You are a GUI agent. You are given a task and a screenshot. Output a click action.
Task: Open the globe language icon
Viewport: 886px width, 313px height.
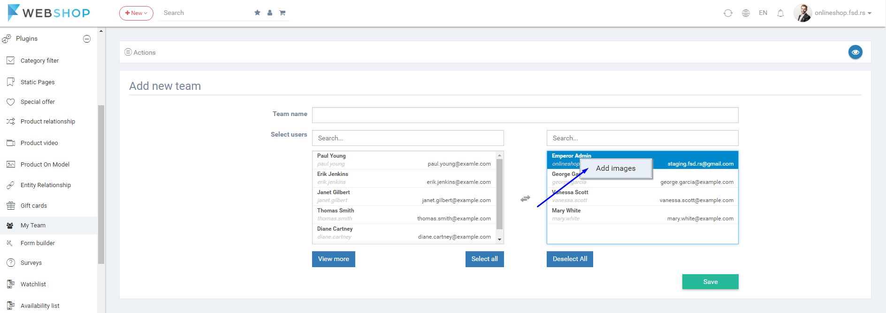pyautogui.click(x=746, y=13)
